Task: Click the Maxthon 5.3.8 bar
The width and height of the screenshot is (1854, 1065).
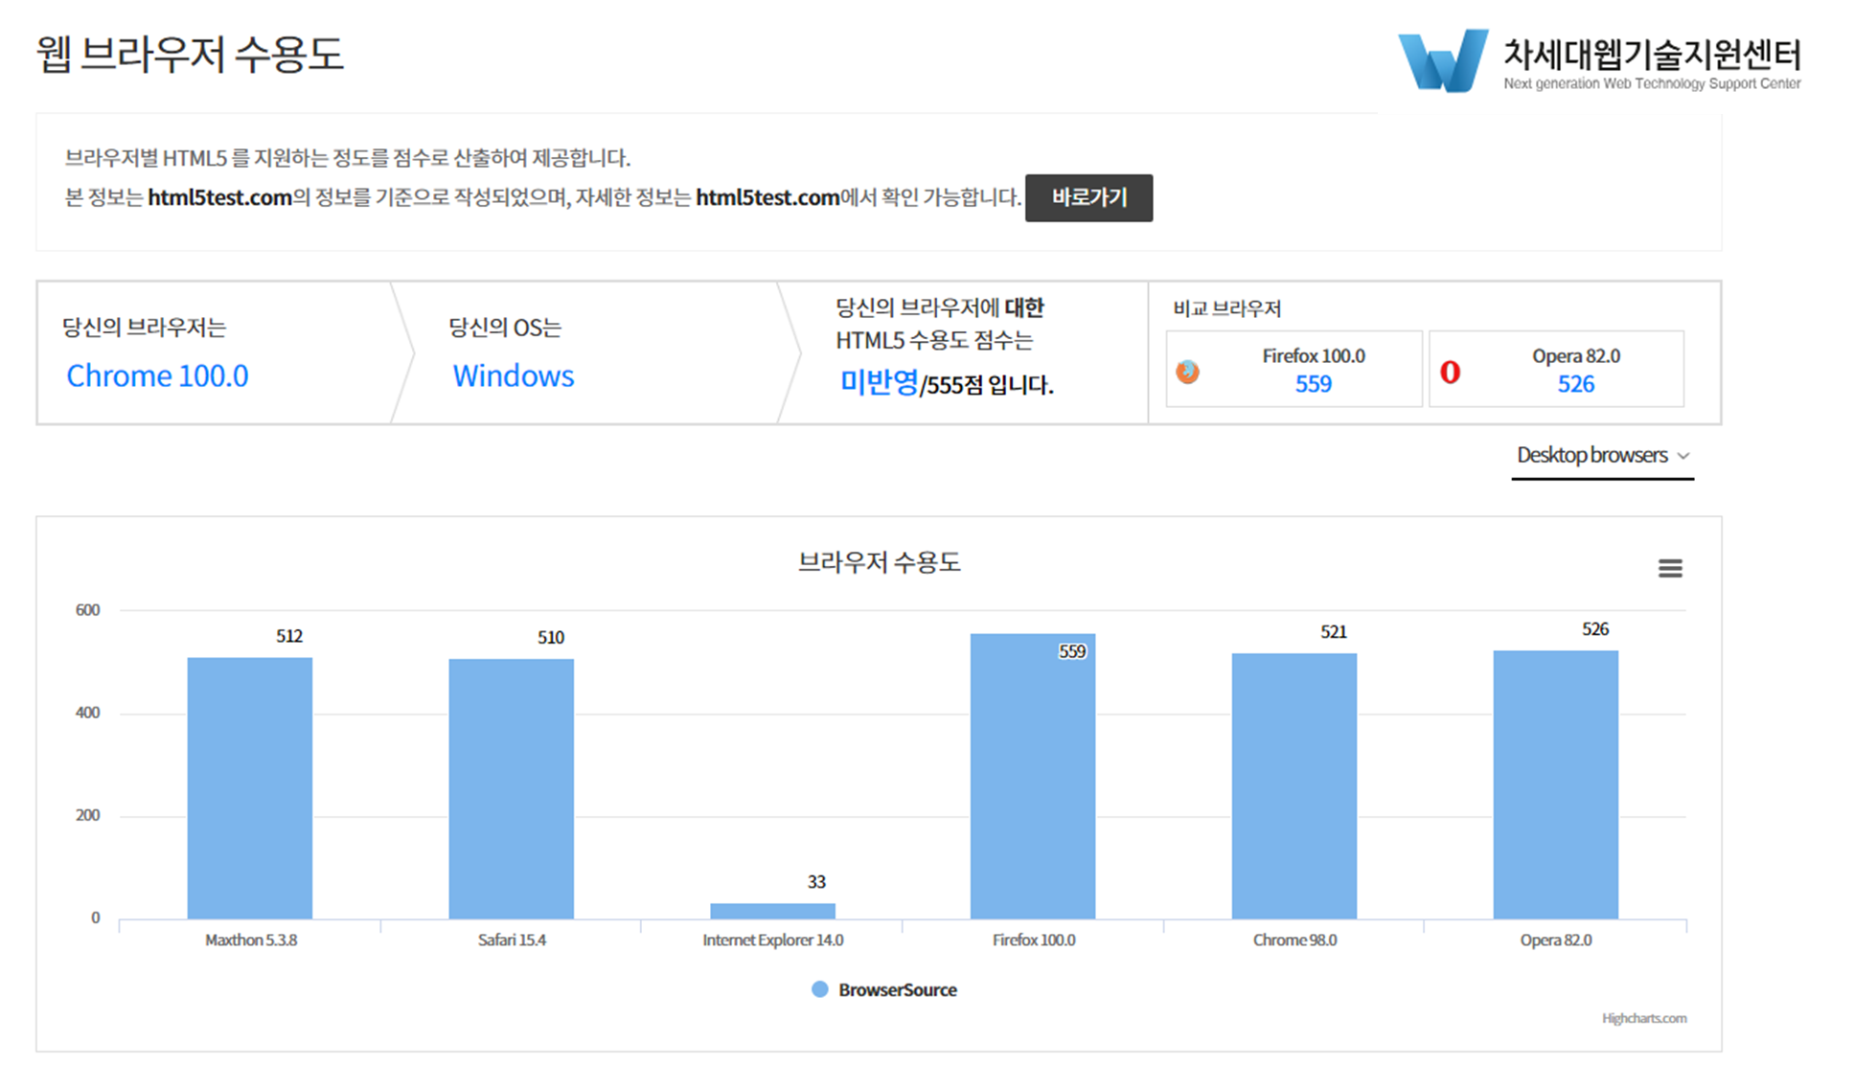Action: pos(249,787)
